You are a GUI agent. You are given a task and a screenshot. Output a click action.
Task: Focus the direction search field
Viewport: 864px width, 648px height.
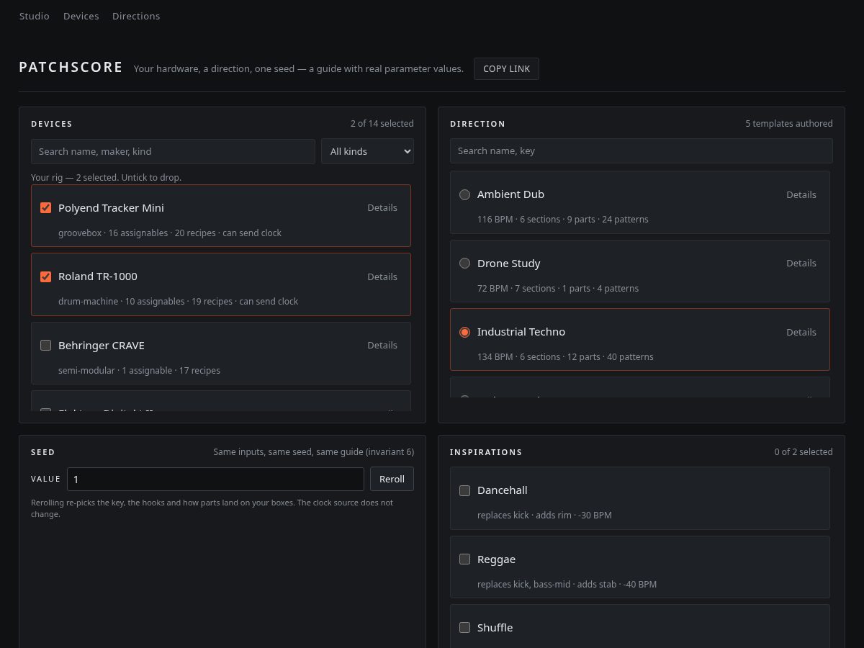(641, 150)
